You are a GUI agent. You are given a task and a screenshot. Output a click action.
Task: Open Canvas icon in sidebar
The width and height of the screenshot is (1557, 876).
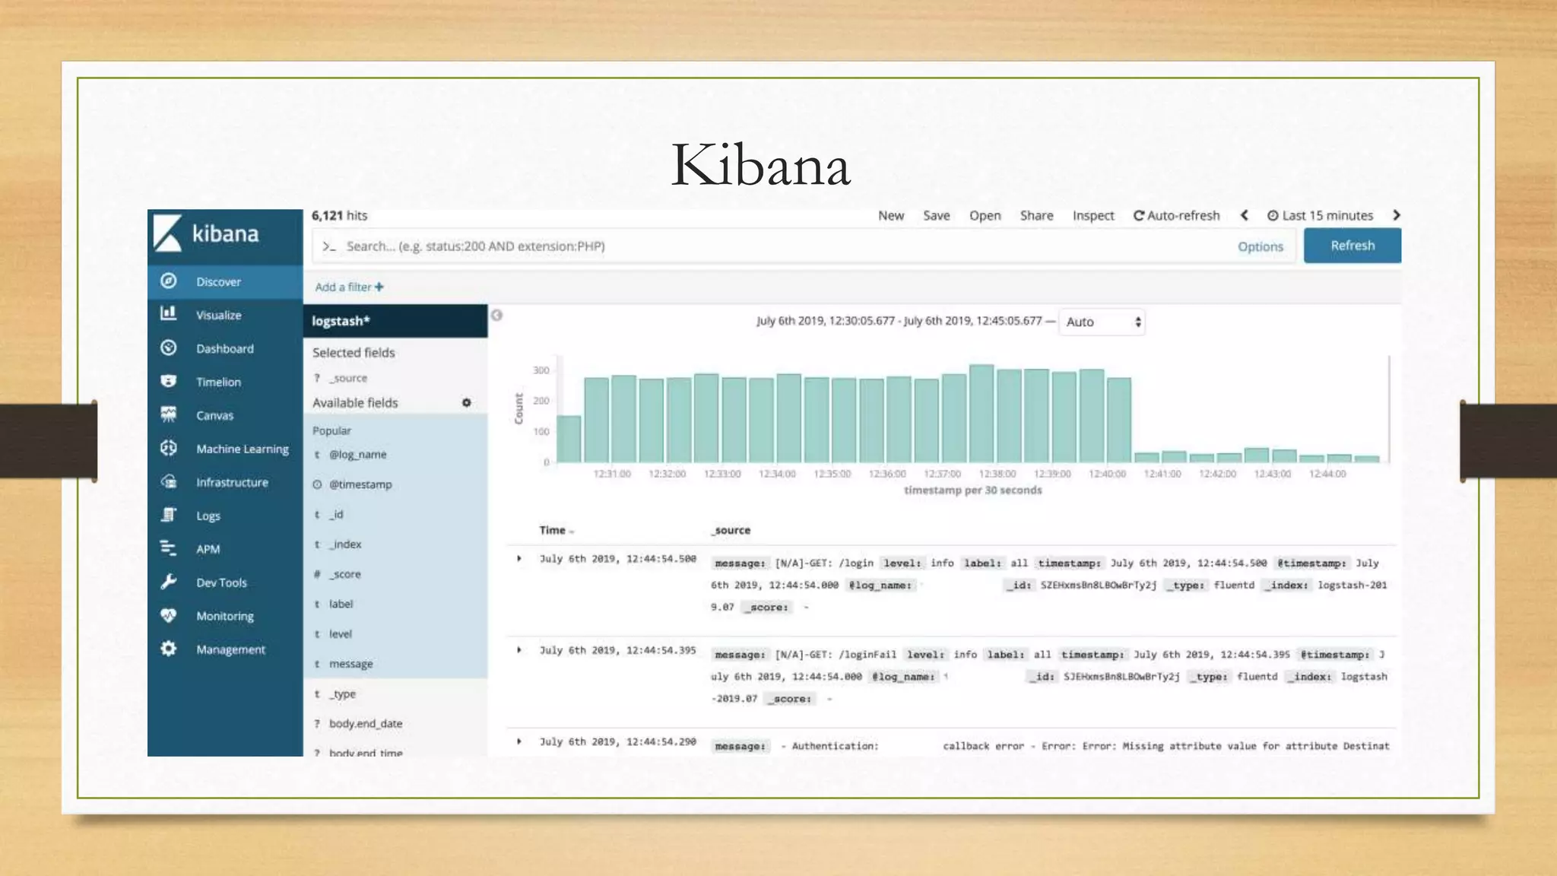pos(169,414)
